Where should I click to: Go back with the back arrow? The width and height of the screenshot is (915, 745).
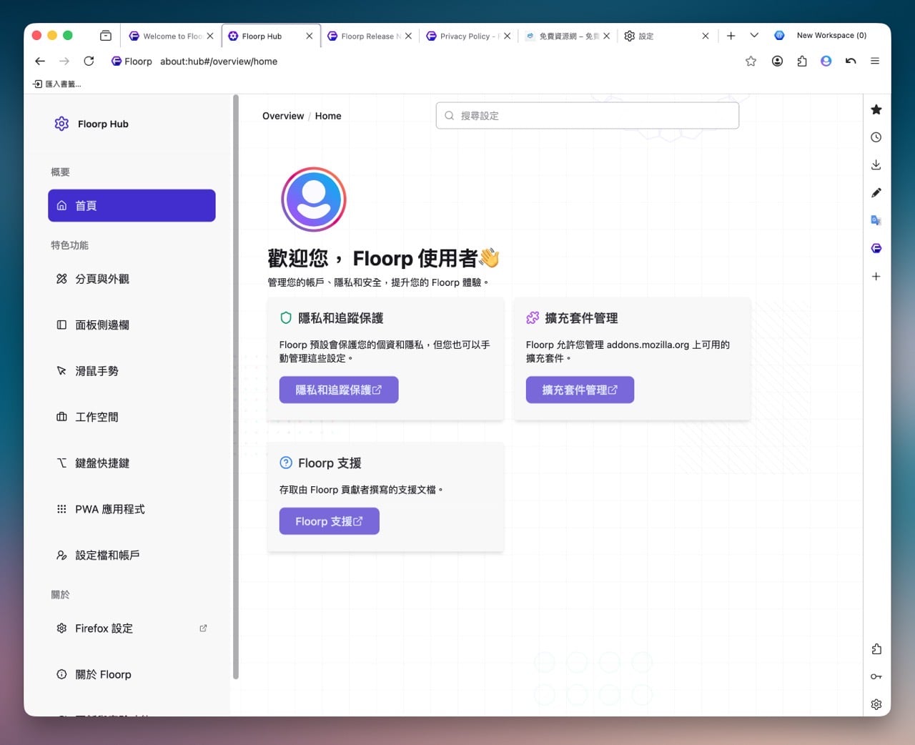point(40,61)
